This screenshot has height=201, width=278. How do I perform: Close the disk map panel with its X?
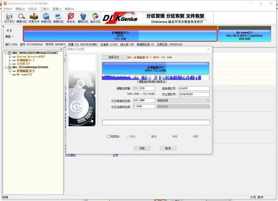click(x=4, y=27)
